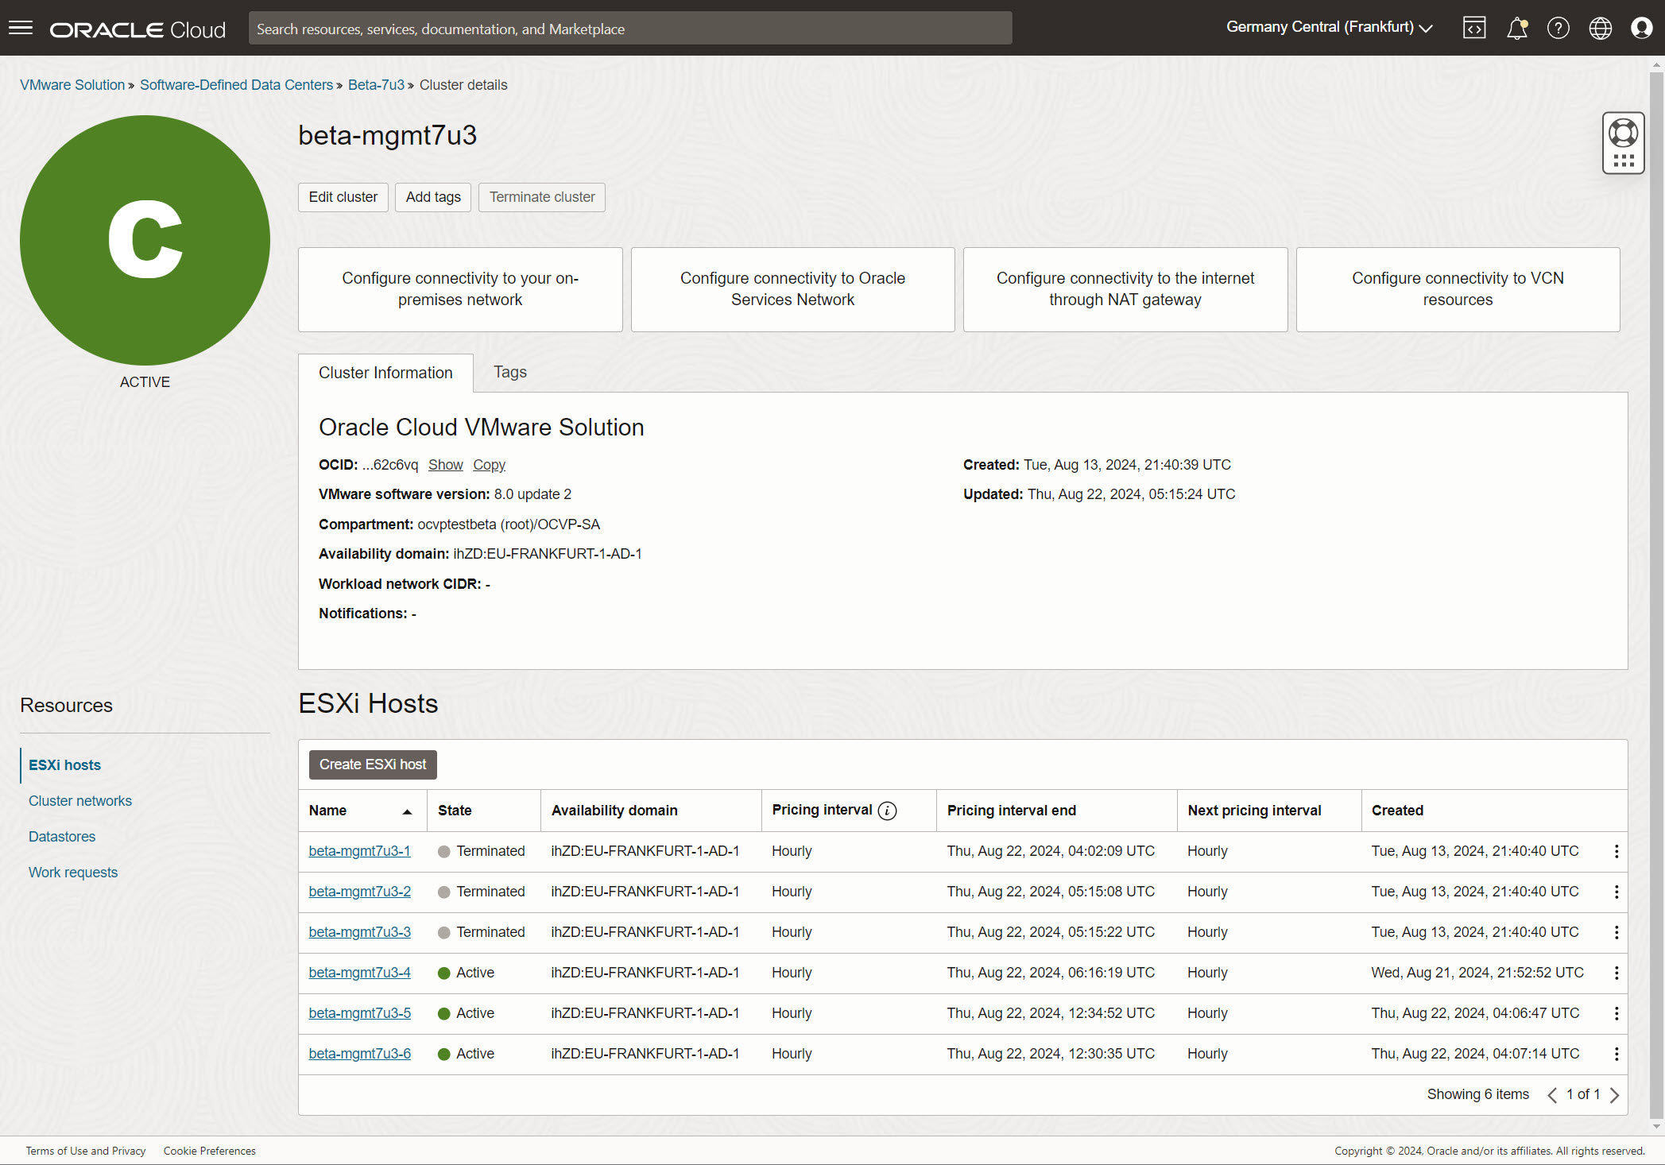Go to next page of hosts
Viewport: 1665px width, 1165px height.
click(1614, 1095)
